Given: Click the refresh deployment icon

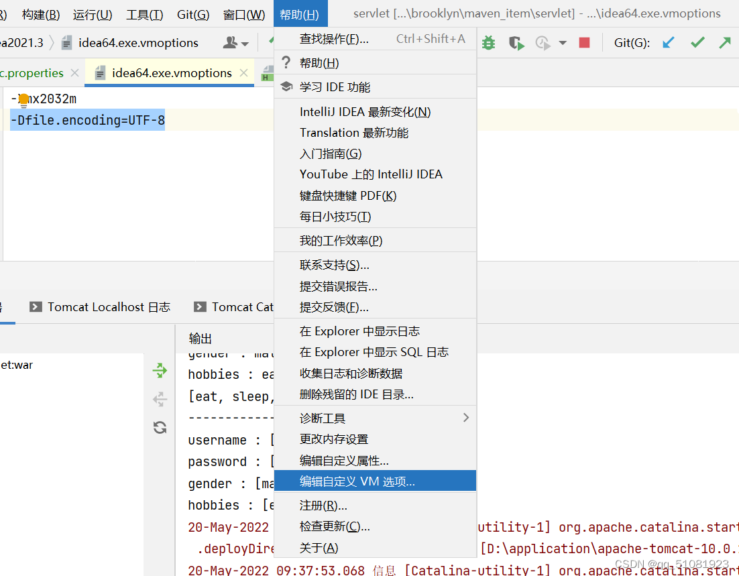Looking at the screenshot, I should point(160,428).
